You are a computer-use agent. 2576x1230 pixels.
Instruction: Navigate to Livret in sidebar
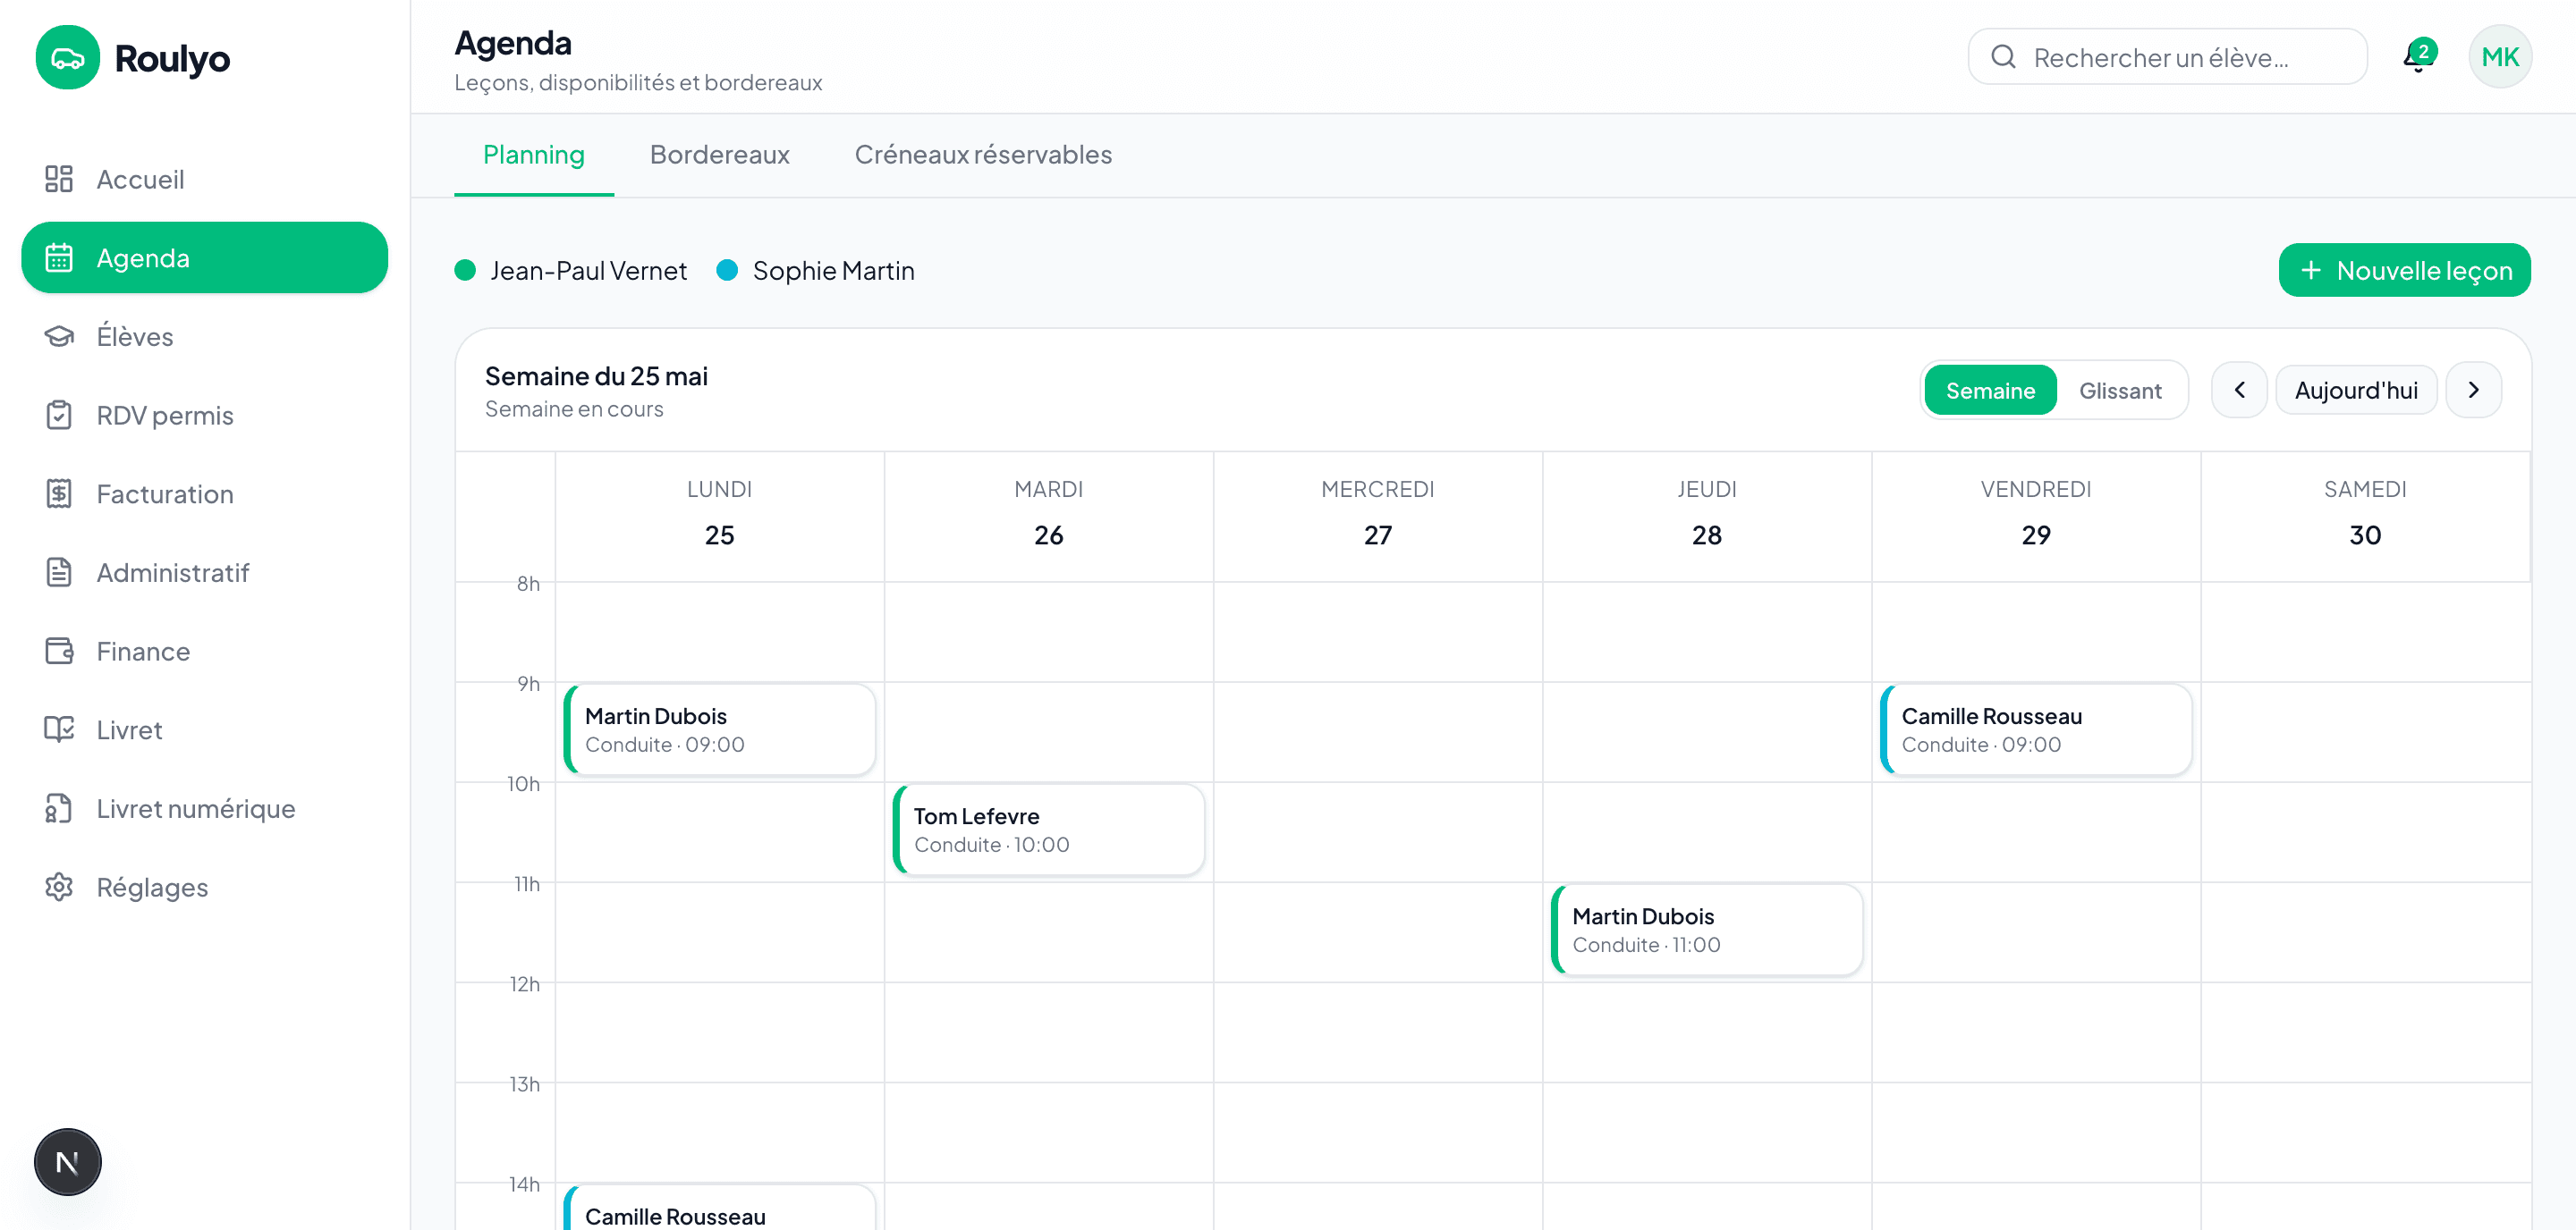pyautogui.click(x=205, y=729)
